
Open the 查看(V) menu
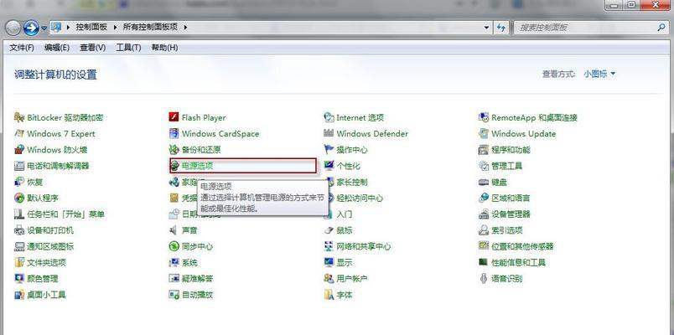[x=92, y=48]
